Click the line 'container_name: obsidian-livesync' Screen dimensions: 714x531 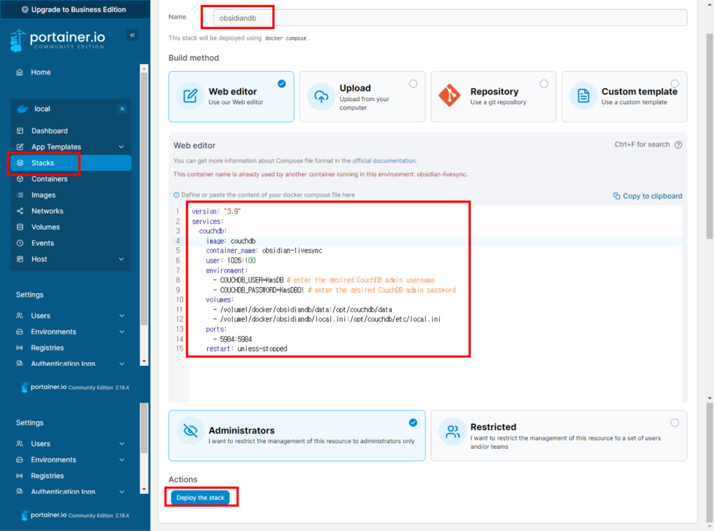pyautogui.click(x=264, y=251)
